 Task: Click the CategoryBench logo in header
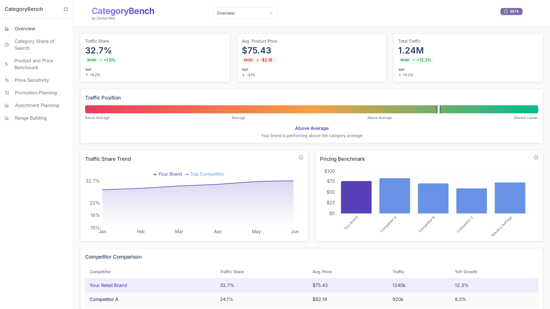[123, 11]
